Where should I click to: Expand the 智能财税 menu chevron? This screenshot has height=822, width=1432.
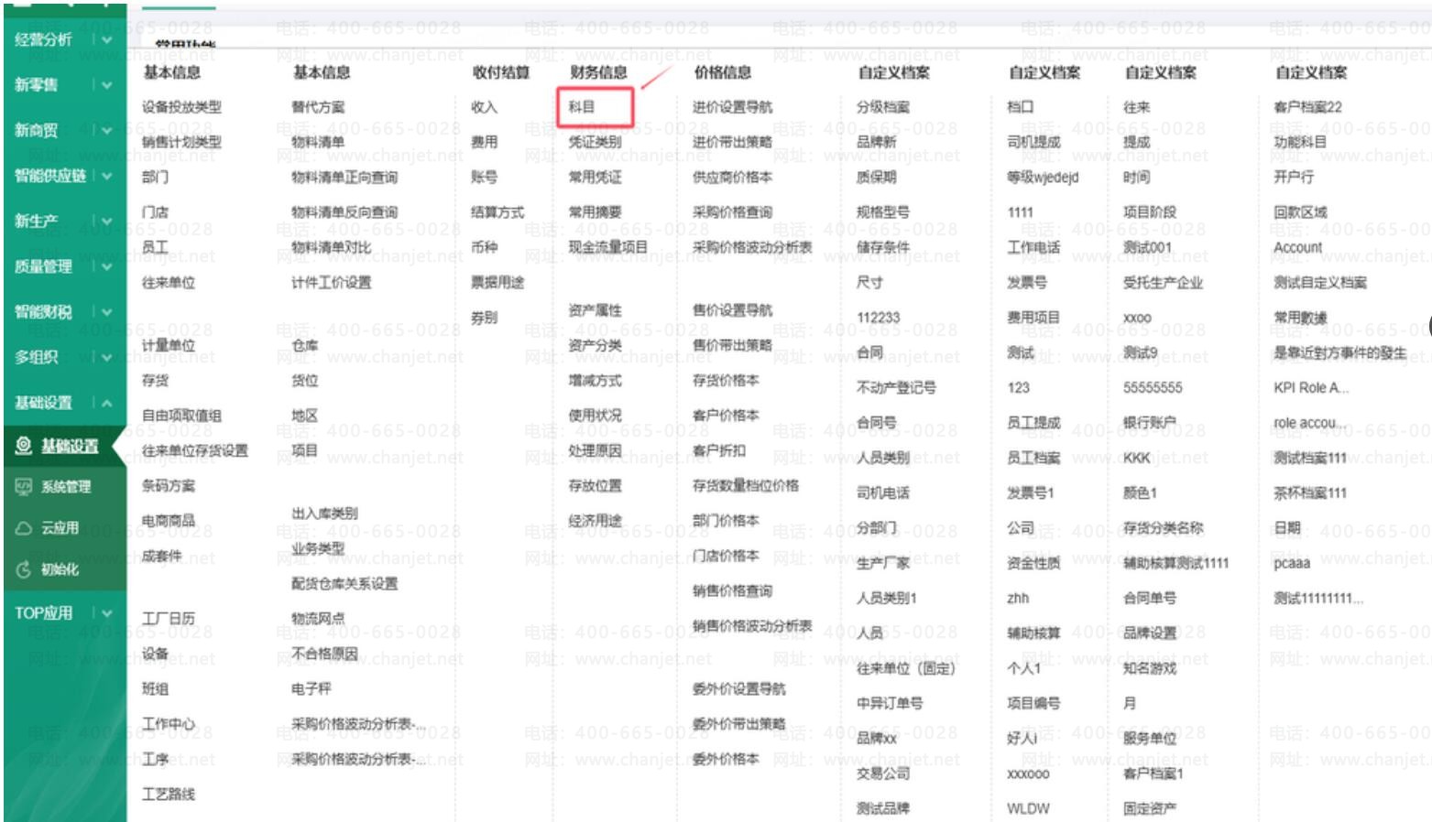pyautogui.click(x=107, y=312)
